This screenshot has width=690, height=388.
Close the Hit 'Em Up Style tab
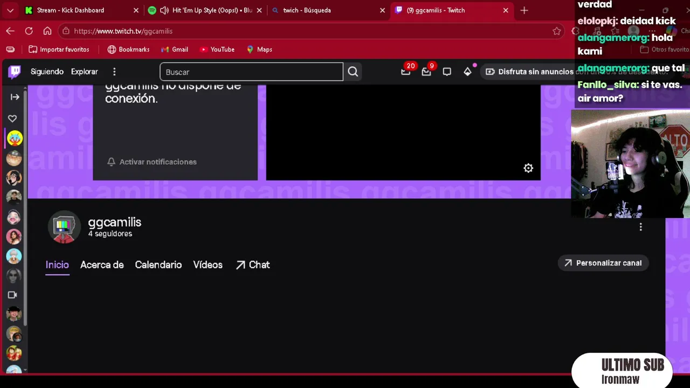click(x=259, y=10)
